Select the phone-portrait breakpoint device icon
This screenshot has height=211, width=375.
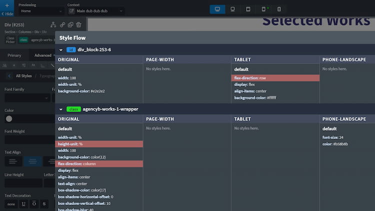pos(279,9)
